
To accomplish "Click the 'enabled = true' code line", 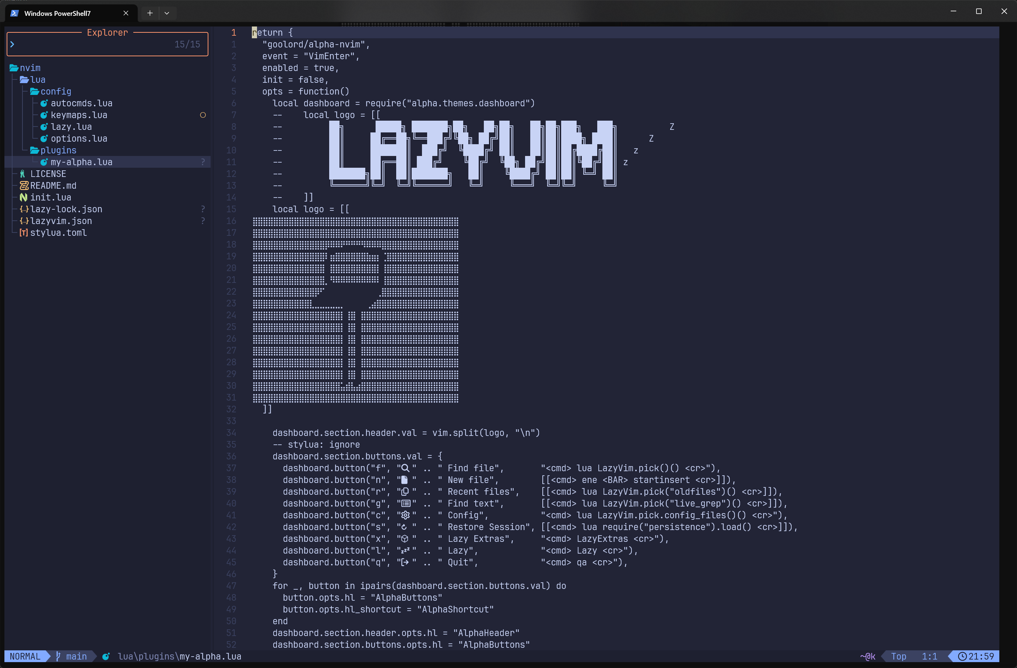I will tap(300, 68).
